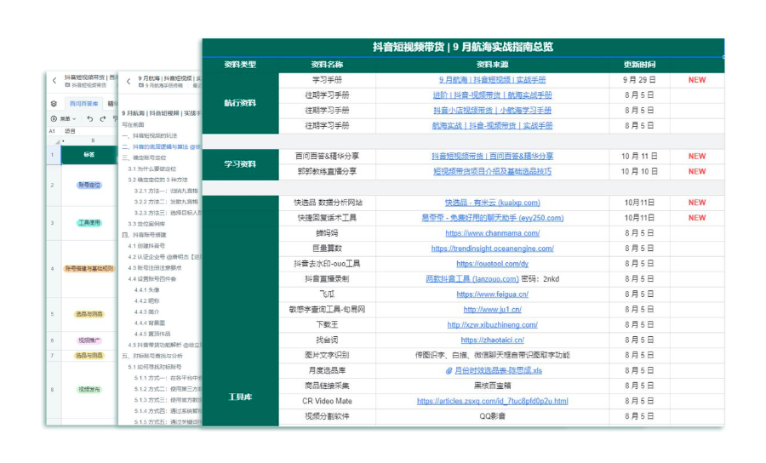
Task: Open outline item 一、抖音短视频的玩法
Action: 150,136
